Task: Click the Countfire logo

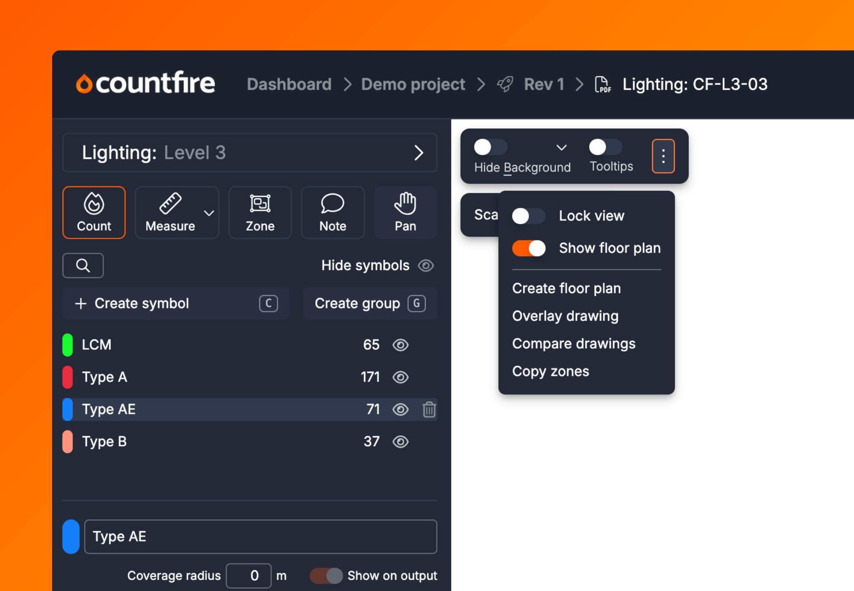Action: 146,83
